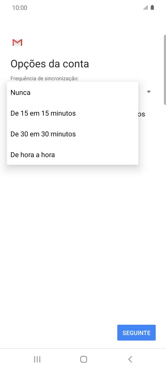
Task: Open the Frequência de sincronização selector
Action: tap(148, 92)
